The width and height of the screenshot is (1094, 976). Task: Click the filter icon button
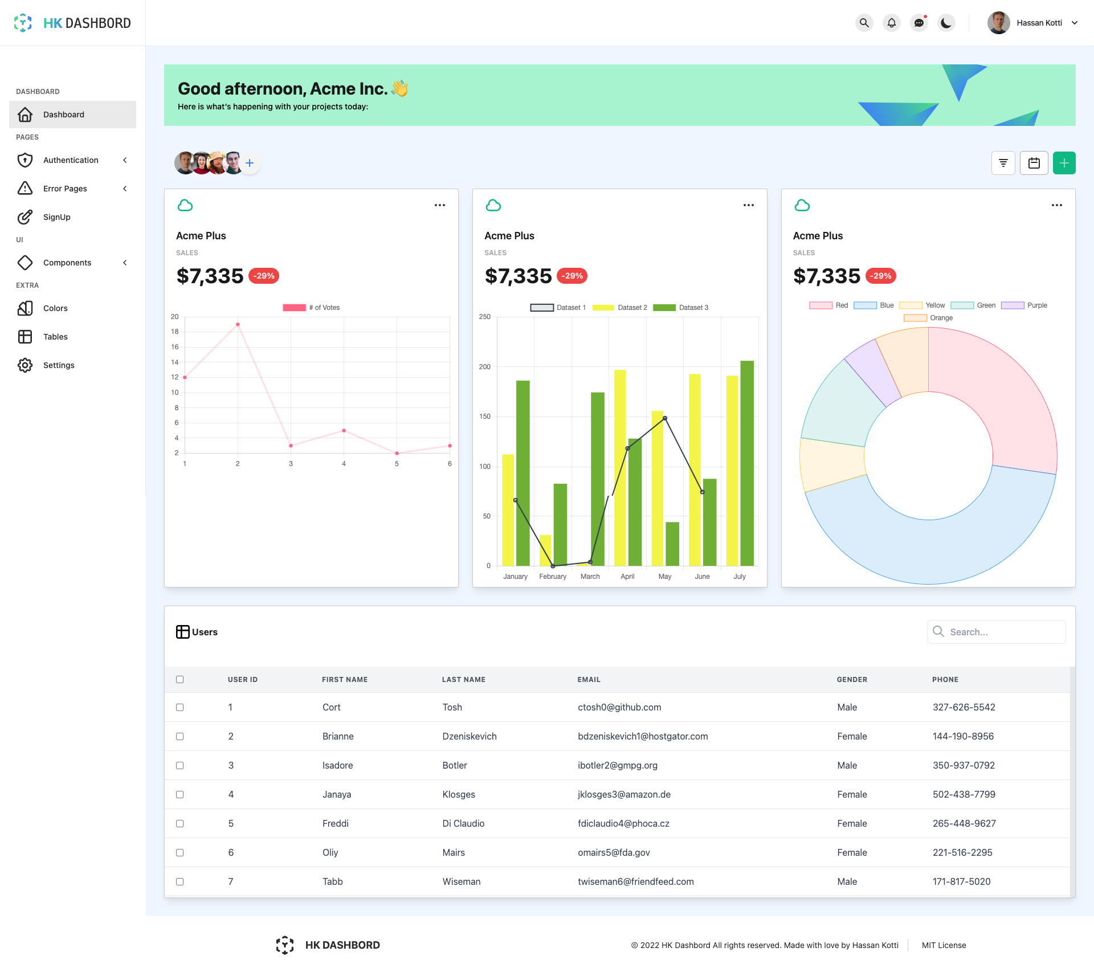[1003, 163]
